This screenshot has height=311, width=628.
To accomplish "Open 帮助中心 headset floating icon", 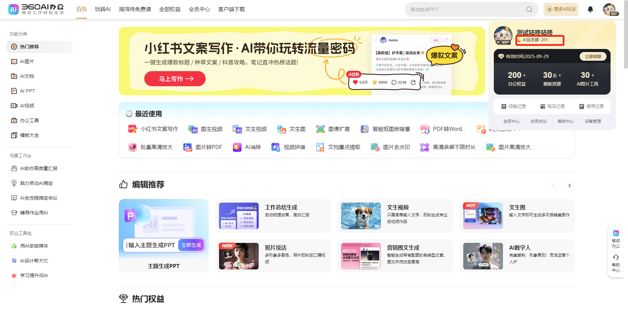I will click(x=616, y=257).
